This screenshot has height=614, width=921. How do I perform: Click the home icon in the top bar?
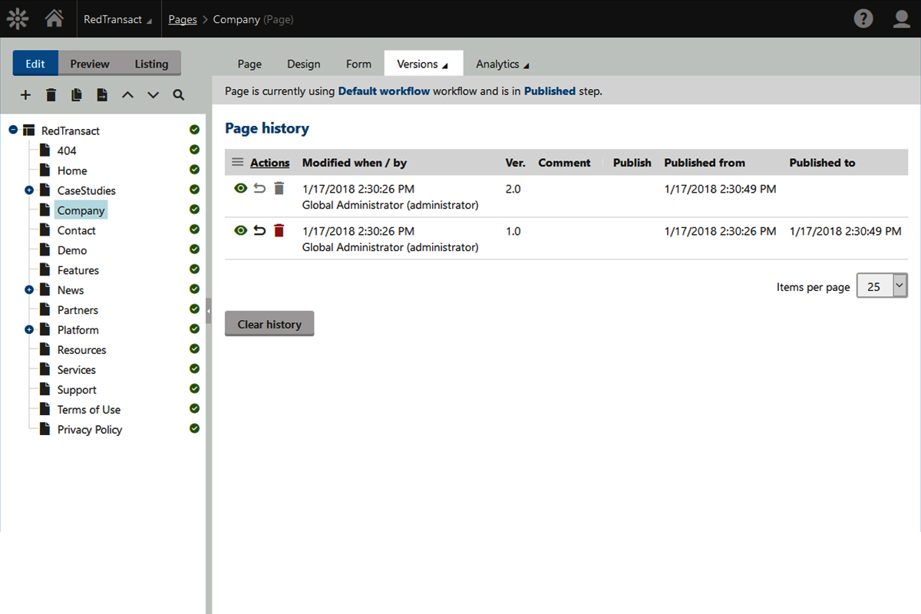(x=54, y=19)
